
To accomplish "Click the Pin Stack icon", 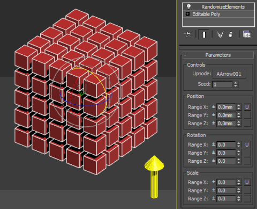I will point(188,34).
